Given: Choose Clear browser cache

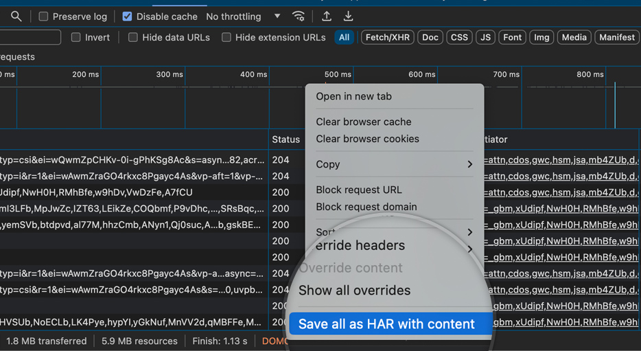Looking at the screenshot, I should (364, 122).
